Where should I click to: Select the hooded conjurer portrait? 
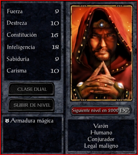point(101,53)
